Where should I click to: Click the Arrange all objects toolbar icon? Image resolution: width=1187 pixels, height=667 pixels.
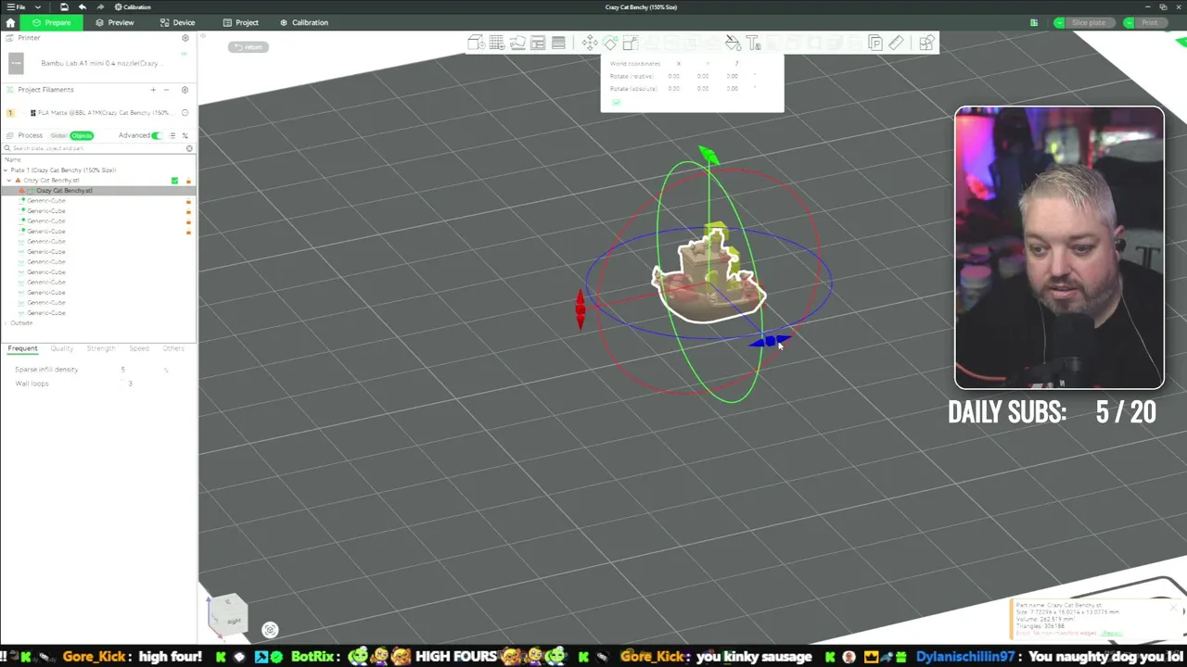pyautogui.click(x=538, y=43)
